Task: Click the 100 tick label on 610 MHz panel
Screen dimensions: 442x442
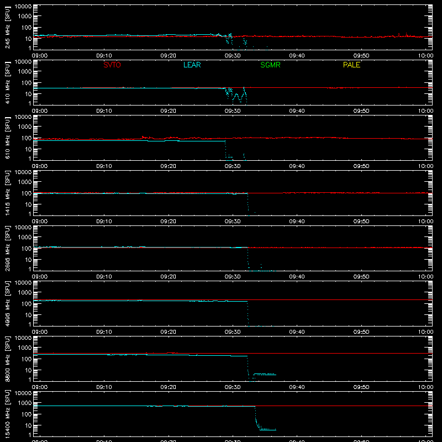Action: 27,138
